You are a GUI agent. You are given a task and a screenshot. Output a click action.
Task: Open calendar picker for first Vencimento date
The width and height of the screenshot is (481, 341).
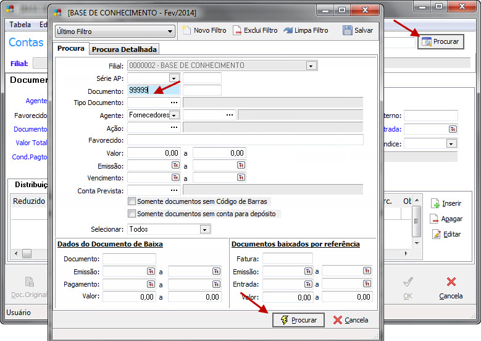[175, 178]
